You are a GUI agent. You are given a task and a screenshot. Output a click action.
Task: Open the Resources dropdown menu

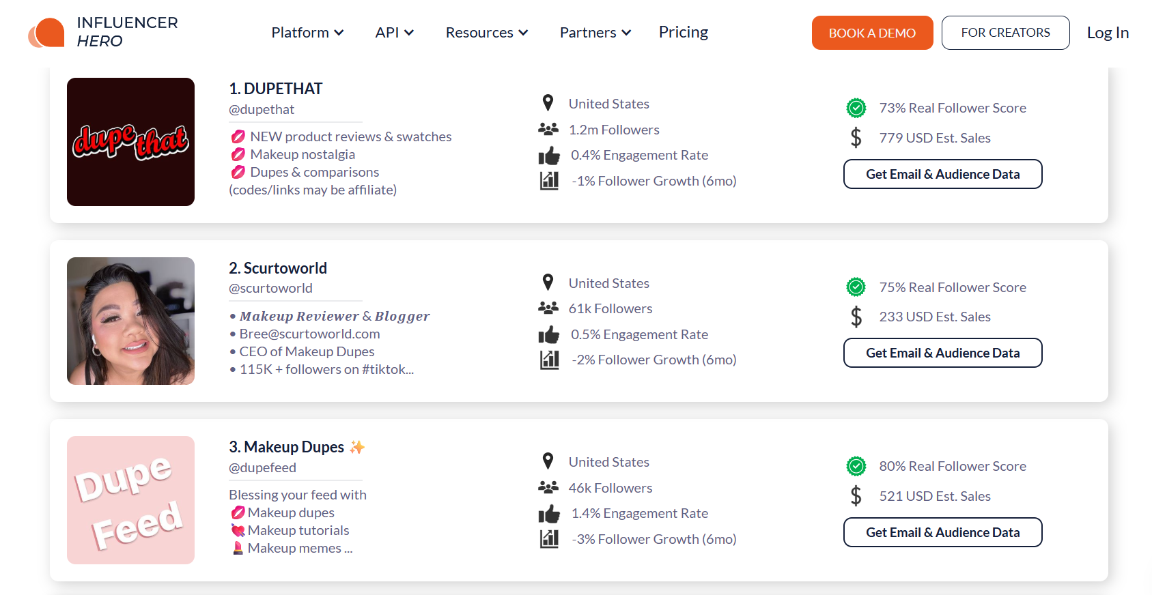[x=487, y=33]
